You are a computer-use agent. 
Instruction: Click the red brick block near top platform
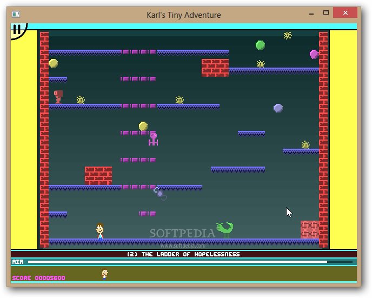click(x=215, y=68)
